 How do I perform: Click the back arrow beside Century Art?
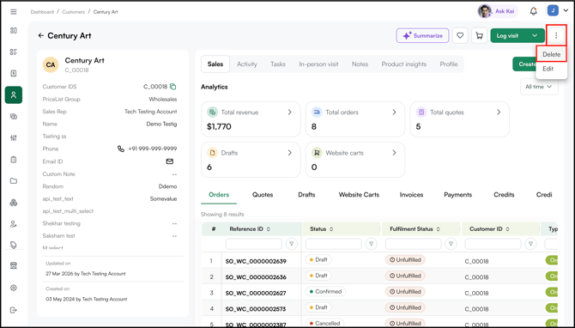pos(40,35)
